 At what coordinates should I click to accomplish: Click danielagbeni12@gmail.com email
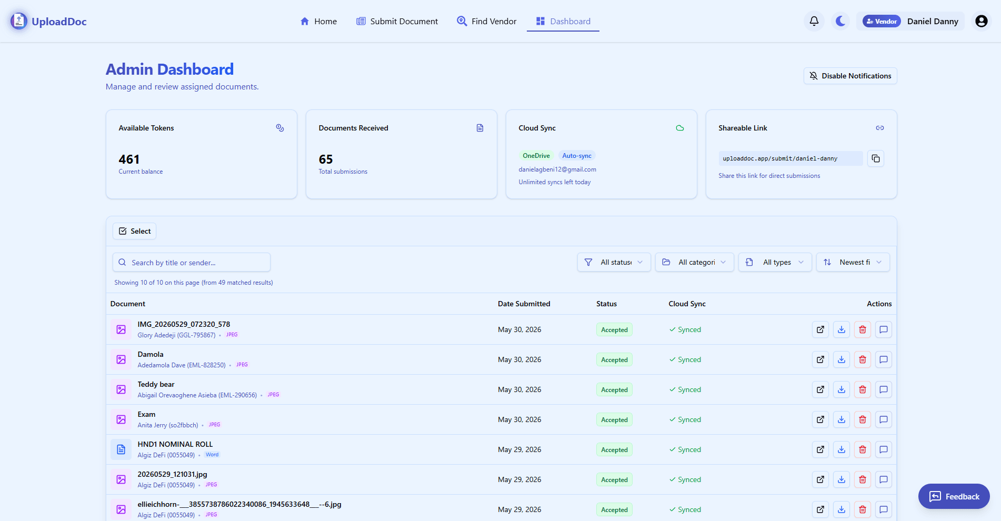pos(557,169)
